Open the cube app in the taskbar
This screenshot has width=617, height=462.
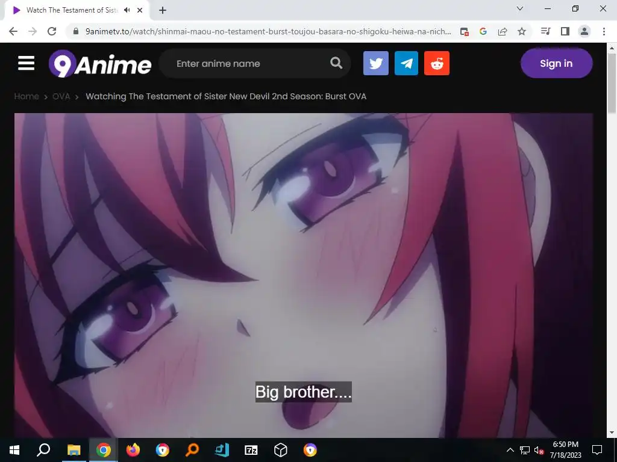coord(281,450)
